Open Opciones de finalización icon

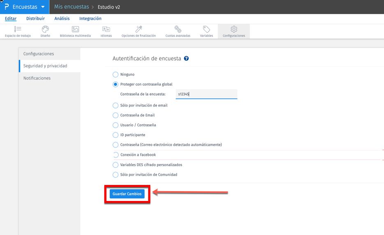pyautogui.click(x=138, y=30)
